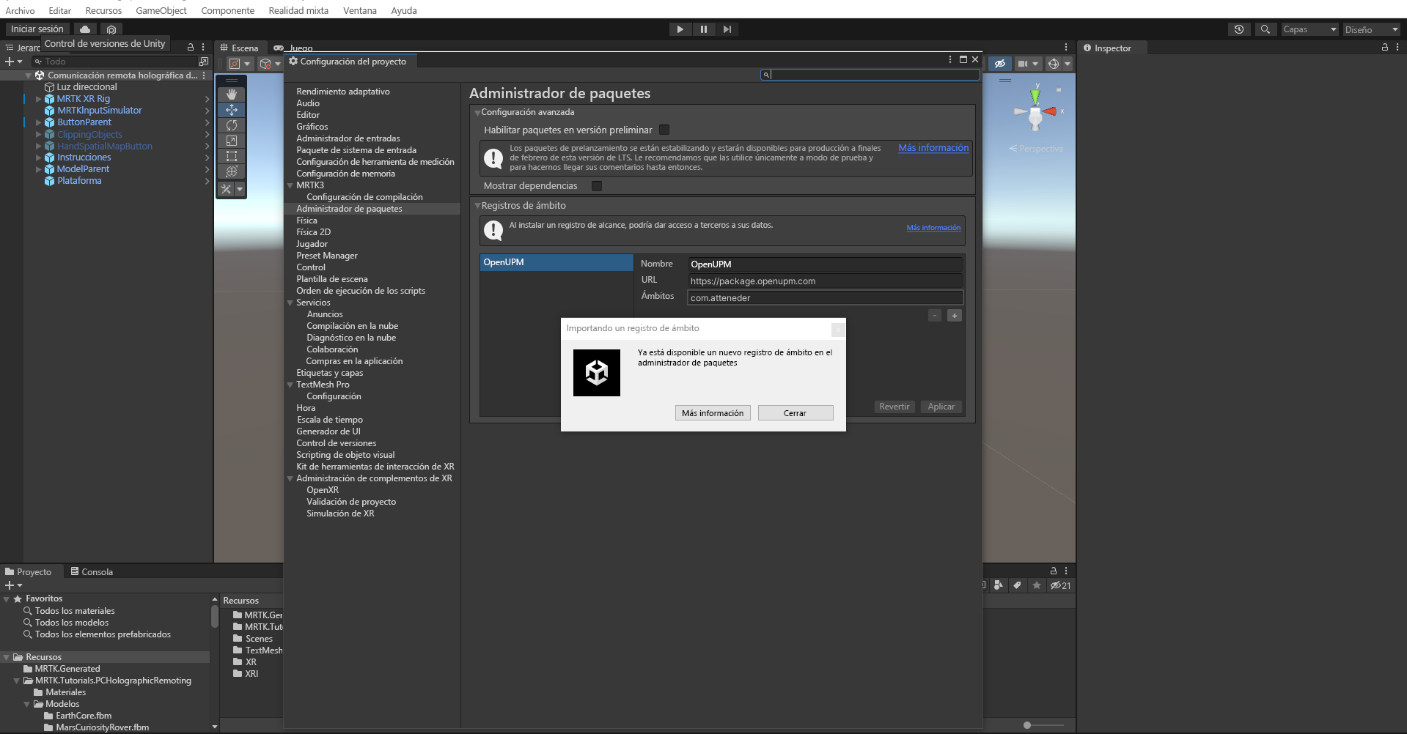Click the Hierarchy search scene-picker icon
This screenshot has width=1407, height=734.
(203, 62)
